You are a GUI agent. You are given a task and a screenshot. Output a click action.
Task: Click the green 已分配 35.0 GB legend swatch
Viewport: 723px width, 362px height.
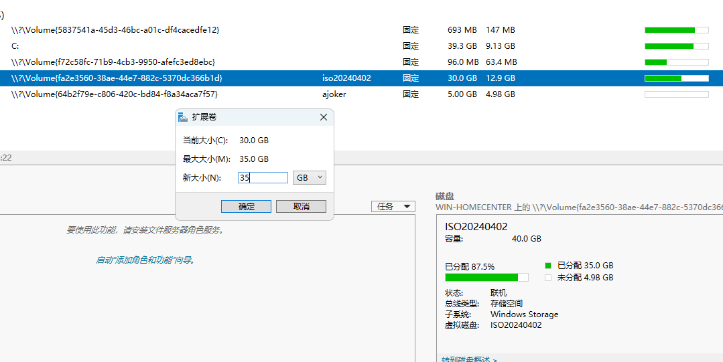point(548,266)
